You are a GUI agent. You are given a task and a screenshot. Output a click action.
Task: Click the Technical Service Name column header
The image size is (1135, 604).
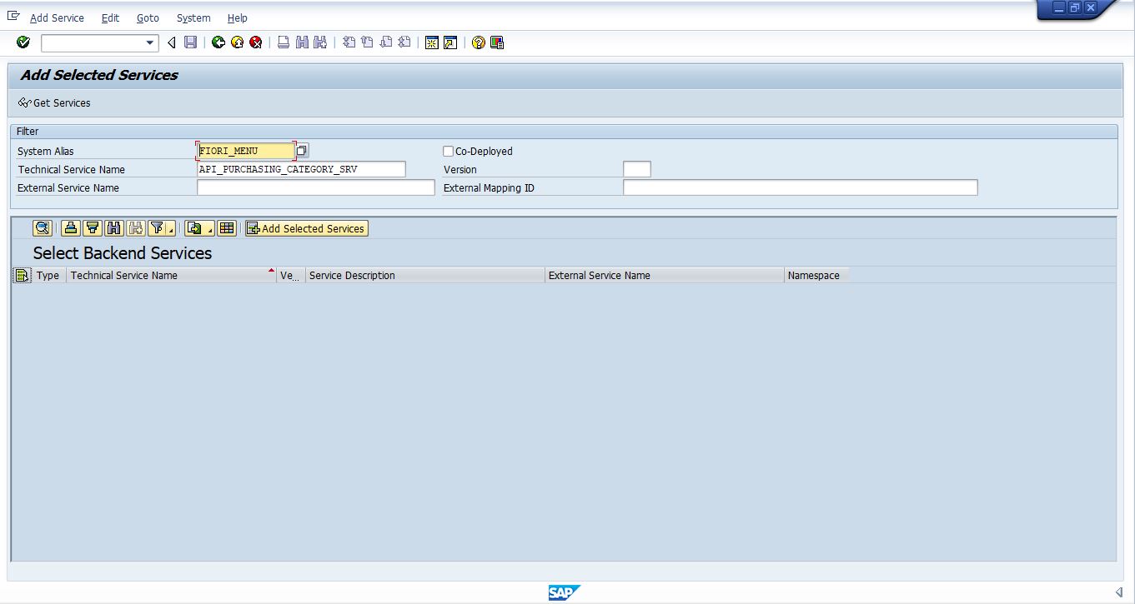171,276
